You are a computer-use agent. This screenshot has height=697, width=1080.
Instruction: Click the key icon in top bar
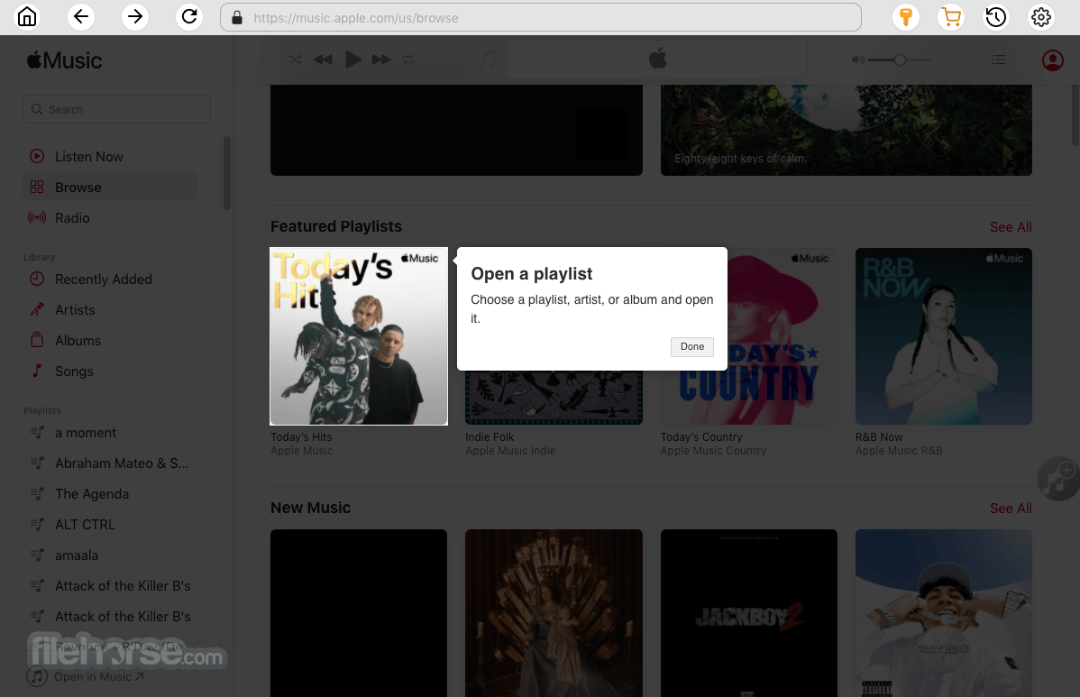(906, 17)
